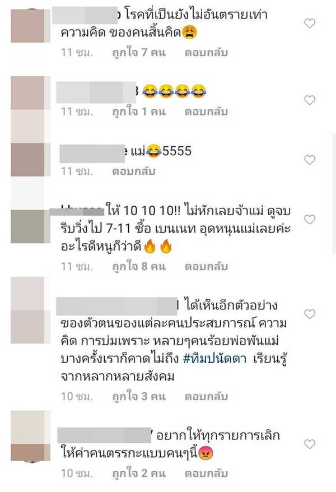Reply to the comment with 8 likes

(x=206, y=266)
